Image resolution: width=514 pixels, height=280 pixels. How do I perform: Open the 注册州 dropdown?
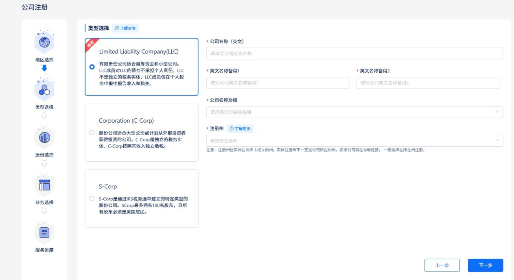pos(354,141)
